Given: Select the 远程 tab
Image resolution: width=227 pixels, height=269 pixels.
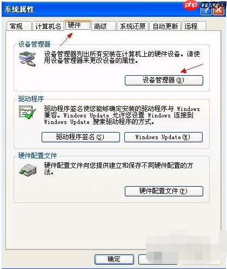Looking at the screenshot, I should pyautogui.click(x=194, y=26).
